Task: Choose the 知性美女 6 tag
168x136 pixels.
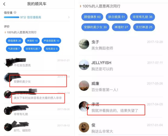Action: (52, 49)
